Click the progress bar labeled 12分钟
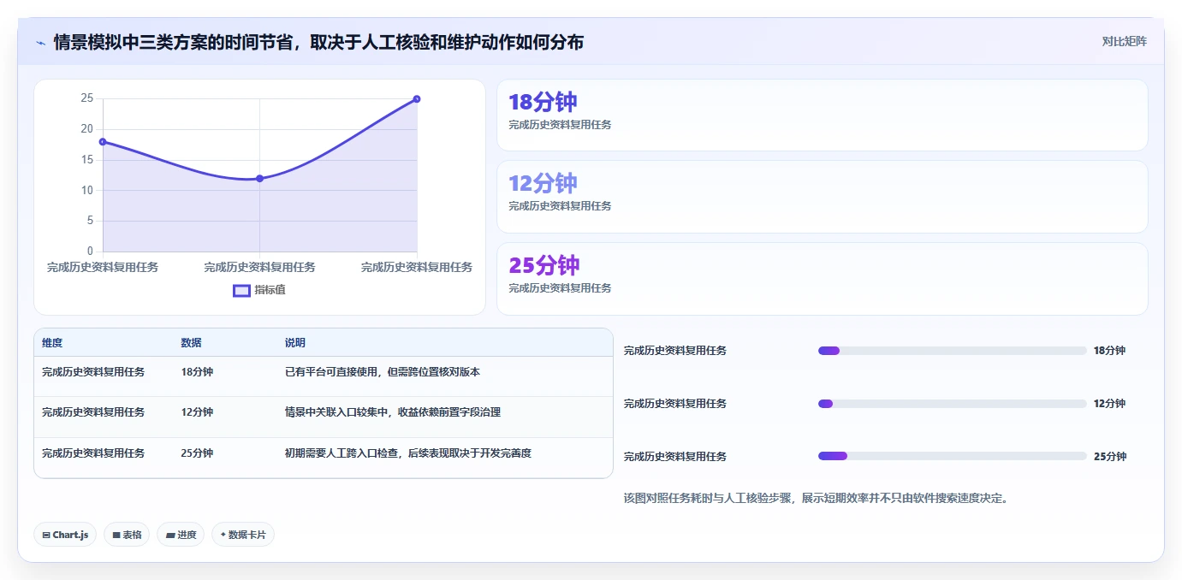Viewport: 1182px width, 580px height. pos(952,404)
